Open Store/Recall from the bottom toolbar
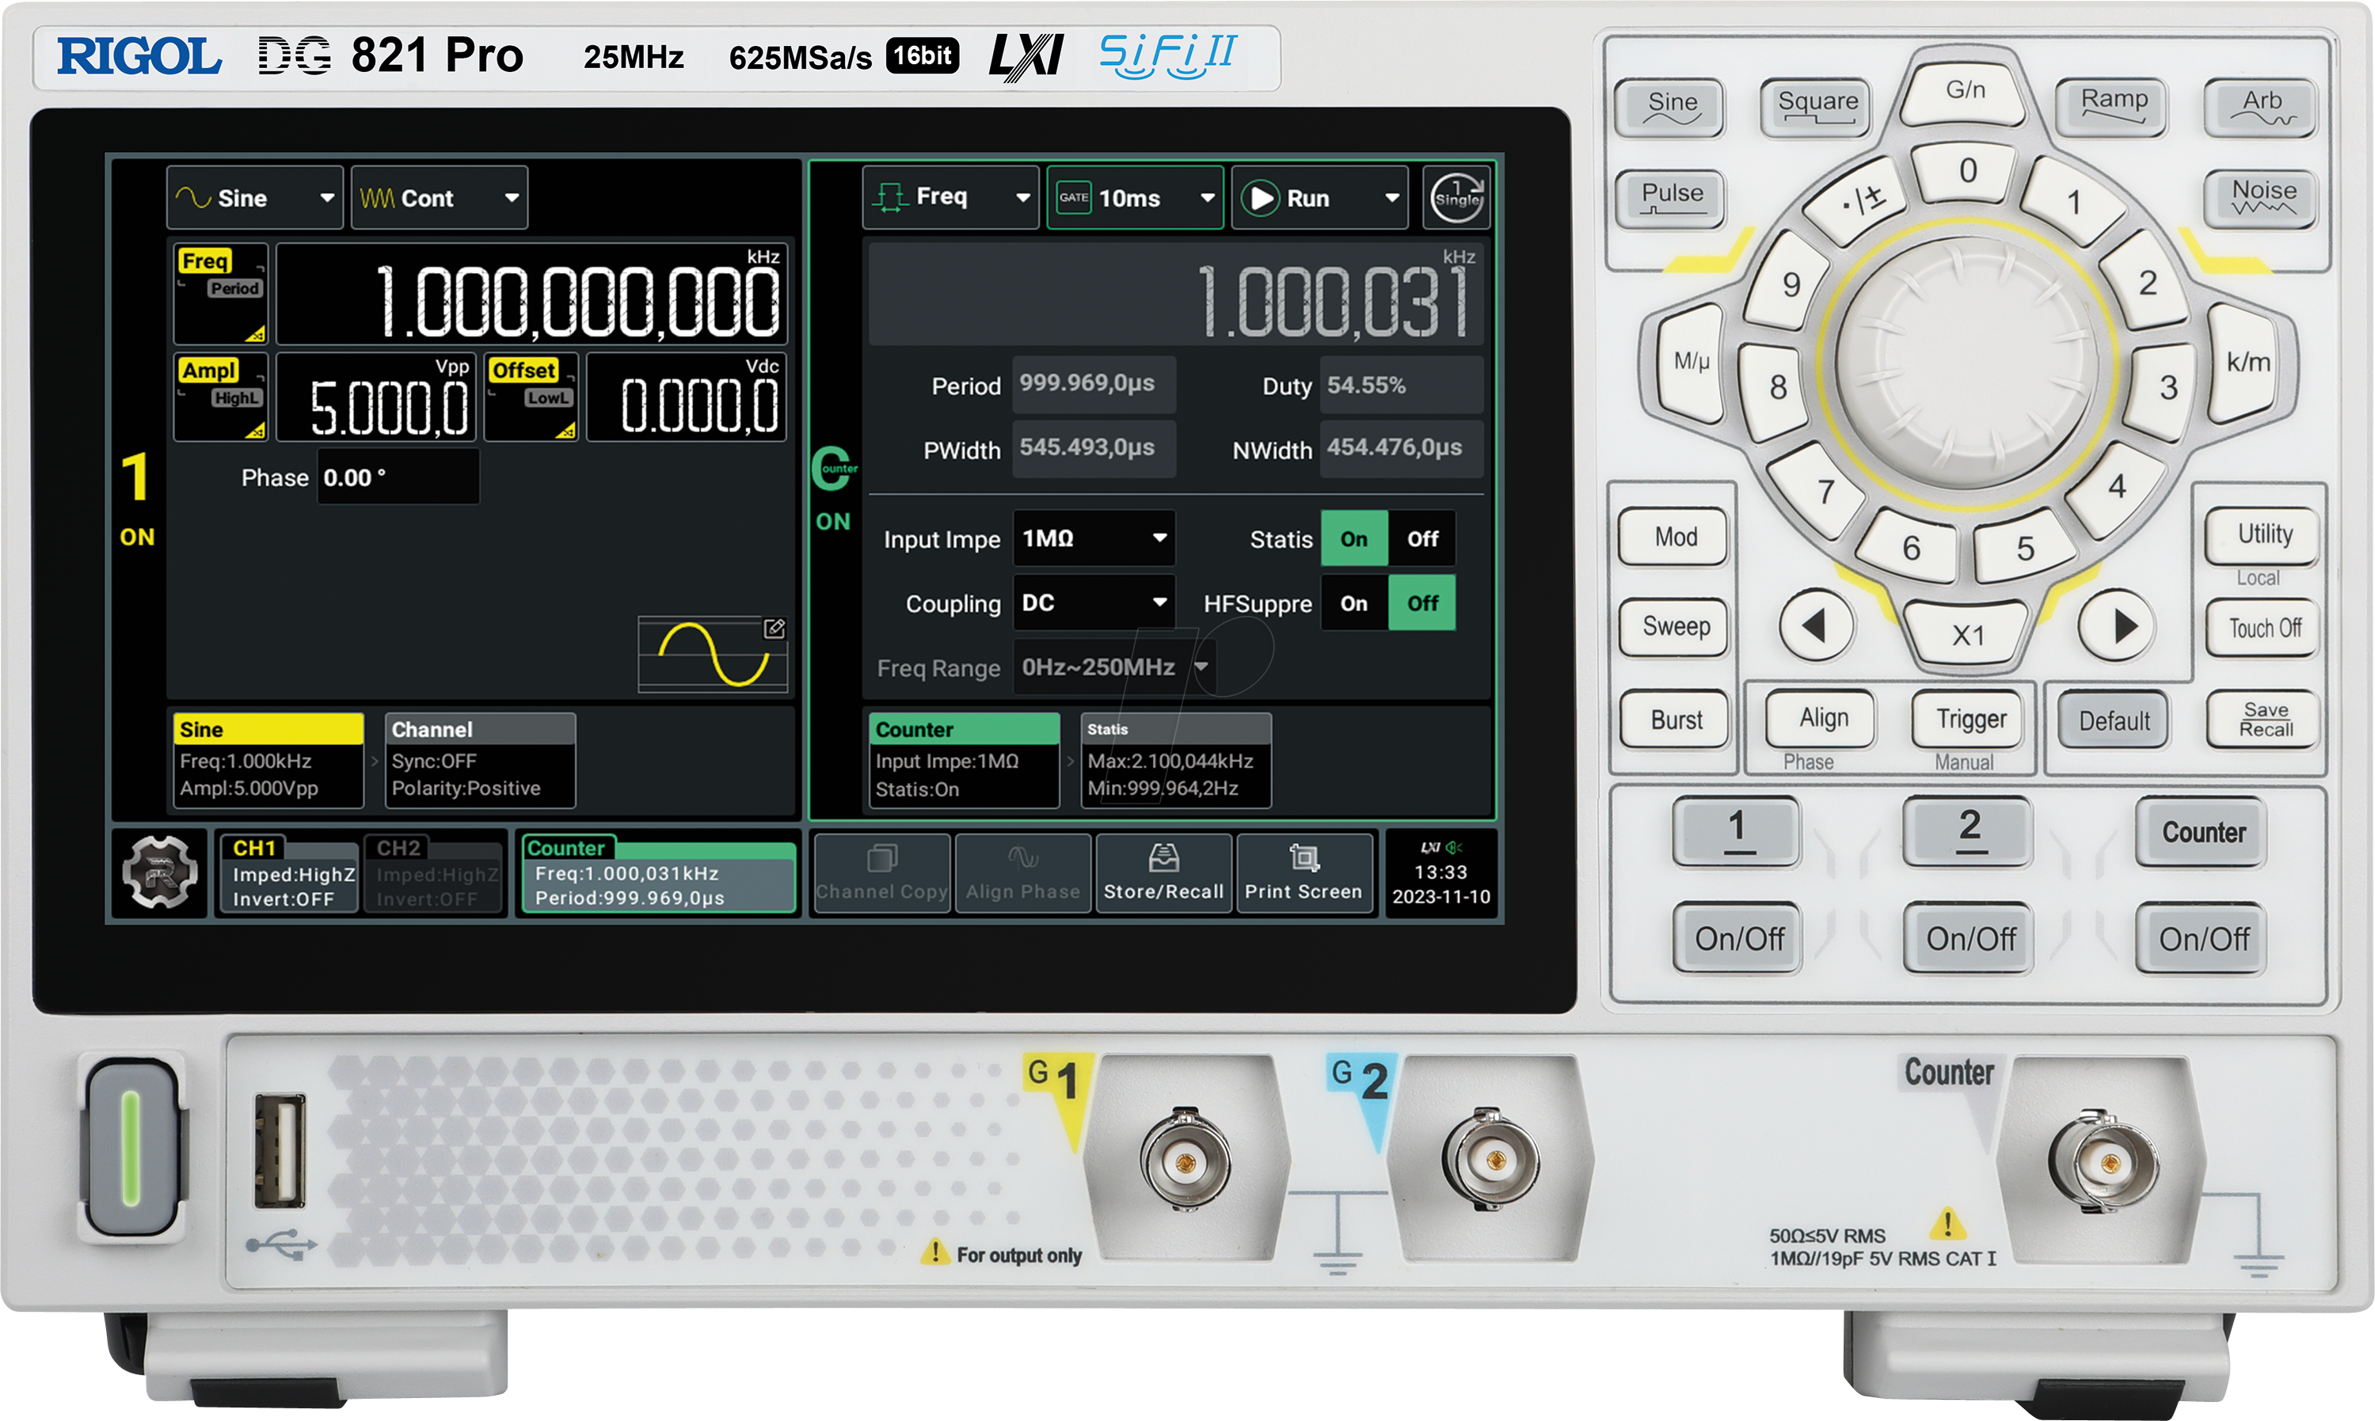2375x1421 pixels. point(1163,872)
